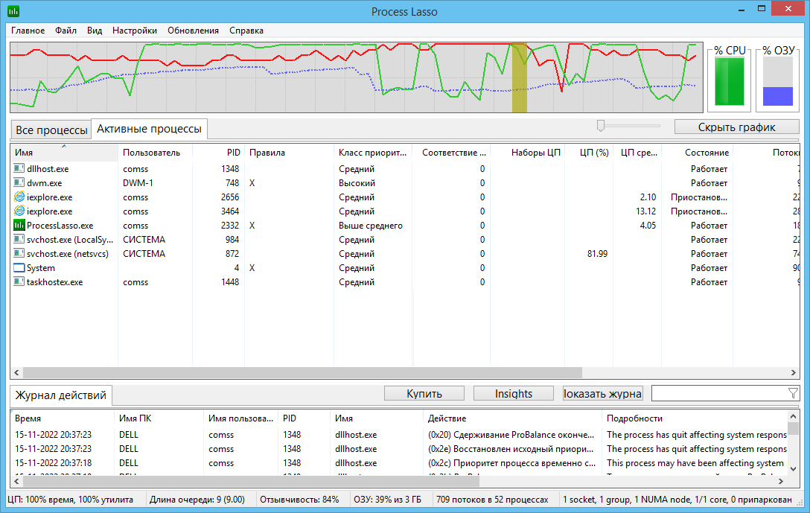Sort by Класс приорит... column header
This screenshot has width=810, height=513.
[x=373, y=153]
